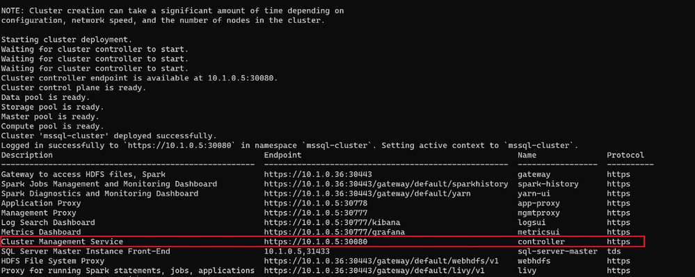
Task: Click the spark-history name entry
Action: coord(548,184)
